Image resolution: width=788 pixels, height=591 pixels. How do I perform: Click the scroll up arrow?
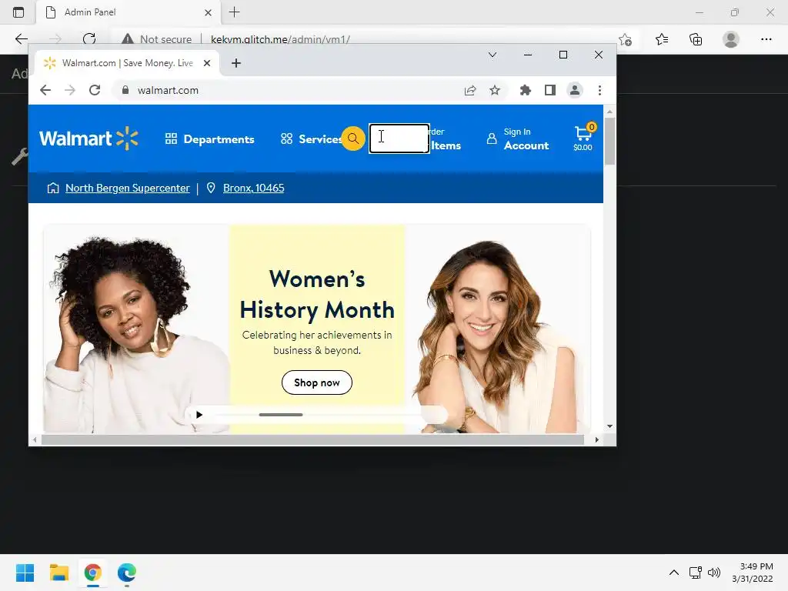(609, 112)
